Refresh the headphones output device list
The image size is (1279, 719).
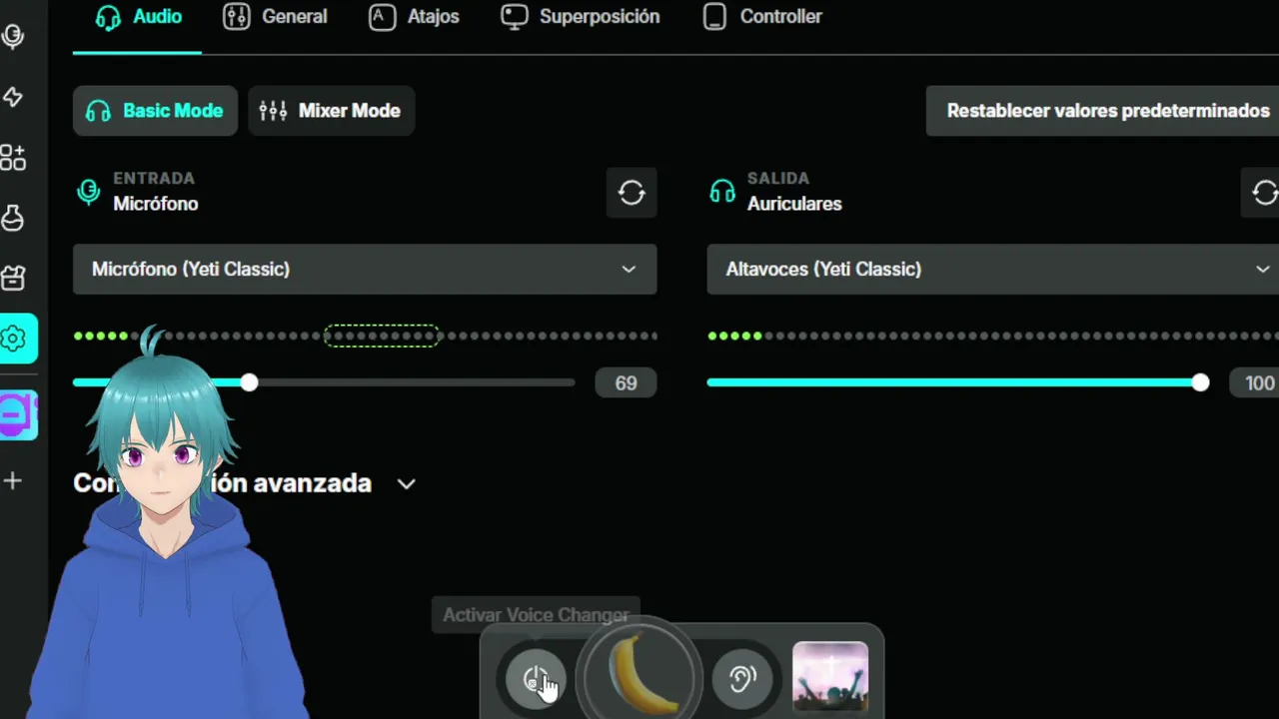click(1263, 193)
